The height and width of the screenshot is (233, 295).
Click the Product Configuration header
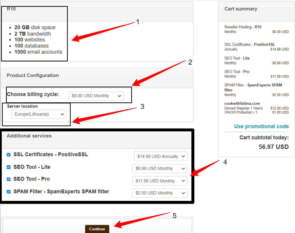(x=33, y=75)
